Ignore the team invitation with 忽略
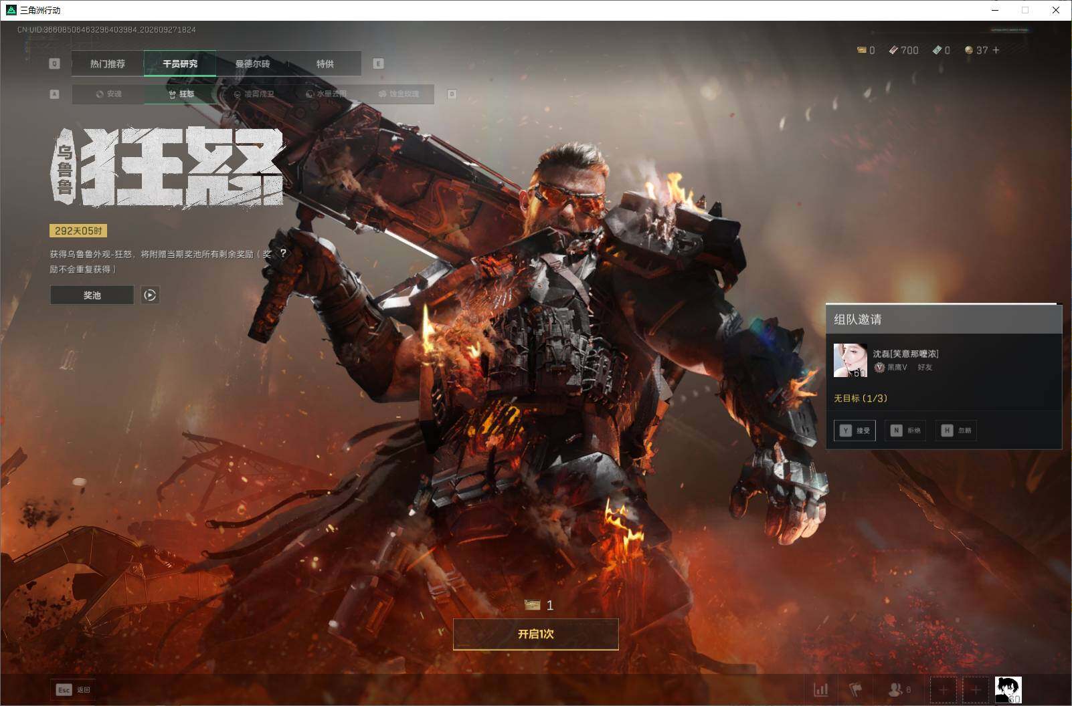Viewport: 1072px width, 706px height. pyautogui.click(x=956, y=431)
